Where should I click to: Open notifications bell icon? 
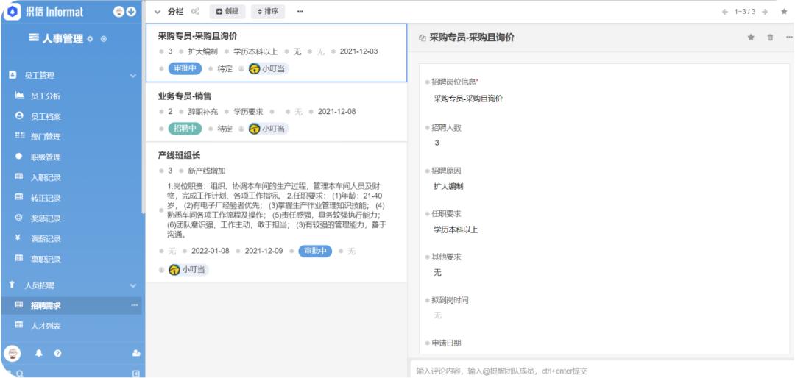click(x=39, y=353)
